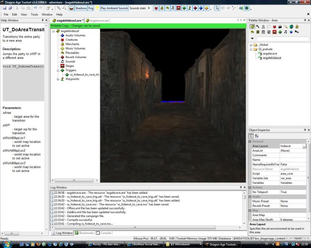
Task: Toggle the Fog display button
Action: coord(91,8)
